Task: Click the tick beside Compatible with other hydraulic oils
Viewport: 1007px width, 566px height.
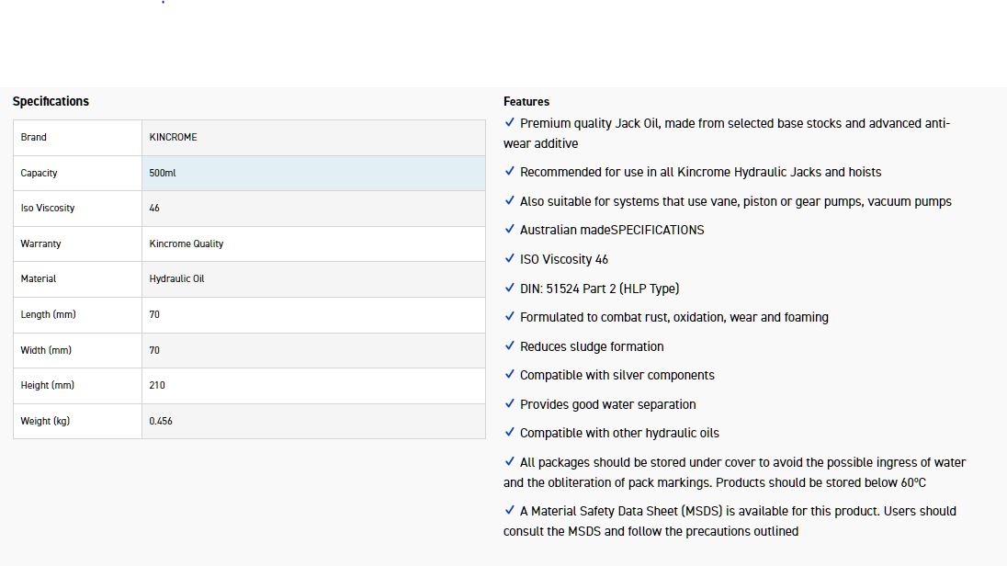Action: [510, 433]
